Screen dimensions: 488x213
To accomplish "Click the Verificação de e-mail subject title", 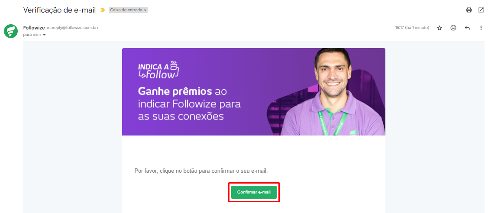I will (x=60, y=10).
